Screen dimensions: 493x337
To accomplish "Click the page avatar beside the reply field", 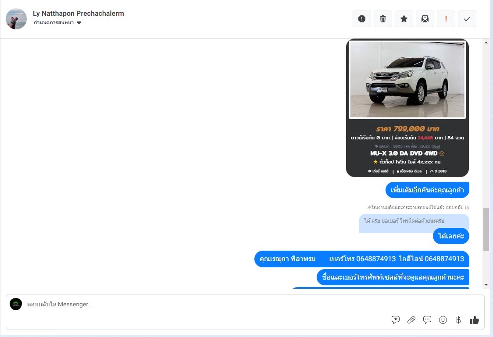I will [16, 304].
